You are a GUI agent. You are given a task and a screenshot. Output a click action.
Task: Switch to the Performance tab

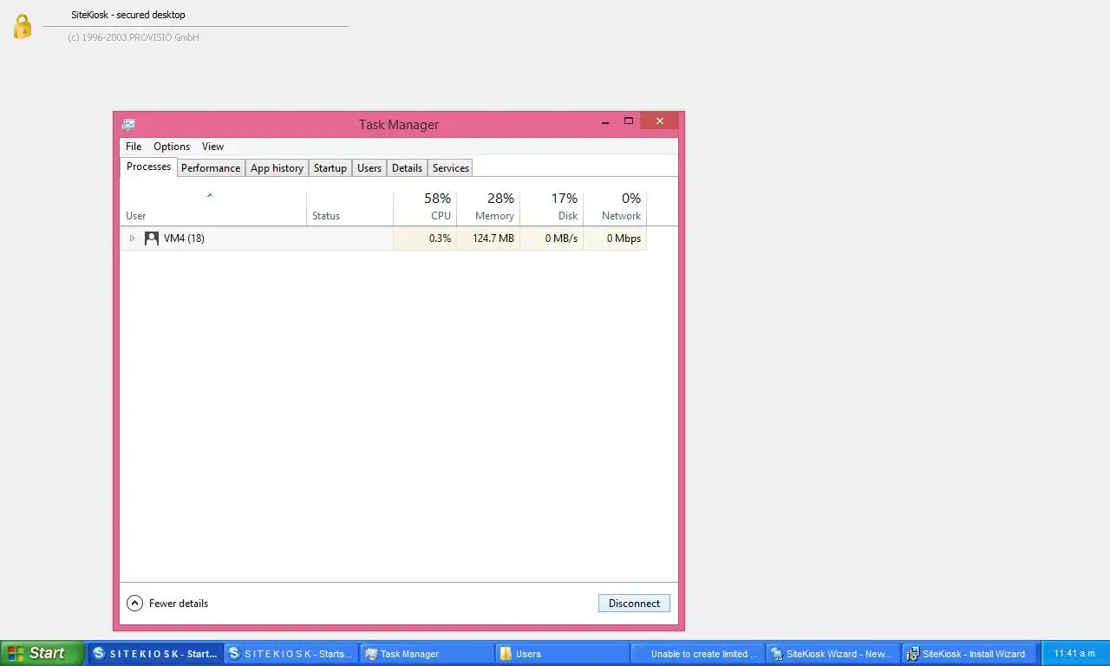(x=211, y=168)
